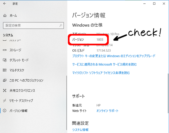169x133 pixels.
Task: Select the info circle icon for バージョン情報
Action: pyautogui.click(x=5, y=111)
